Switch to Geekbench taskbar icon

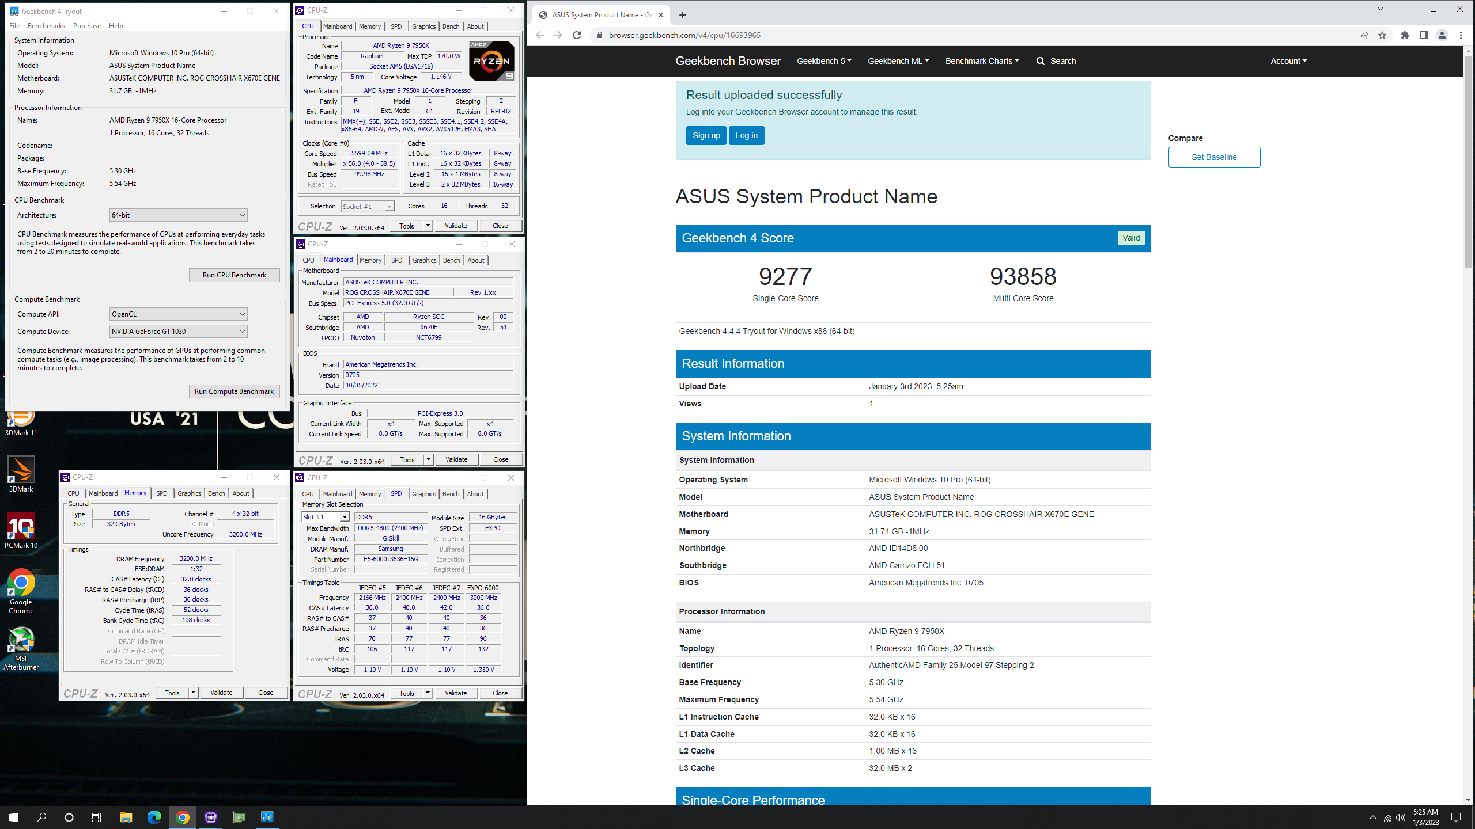pos(267,817)
